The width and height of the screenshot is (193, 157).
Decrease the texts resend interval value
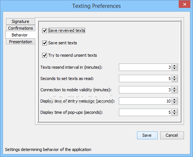(174, 69)
